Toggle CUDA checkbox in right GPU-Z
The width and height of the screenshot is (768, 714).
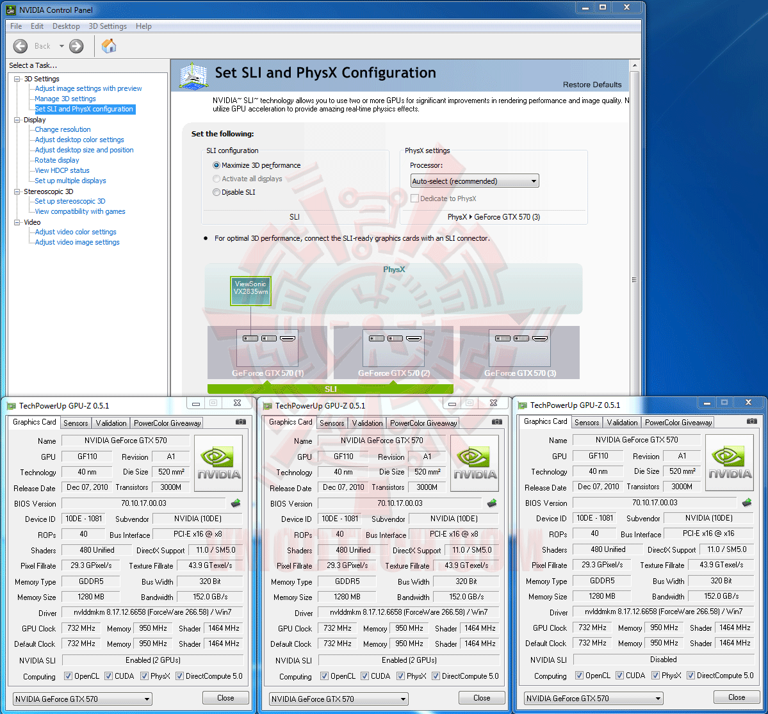(619, 676)
